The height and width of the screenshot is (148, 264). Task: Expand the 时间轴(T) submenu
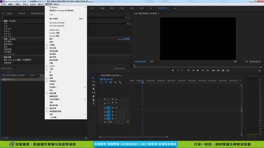tap(66, 87)
